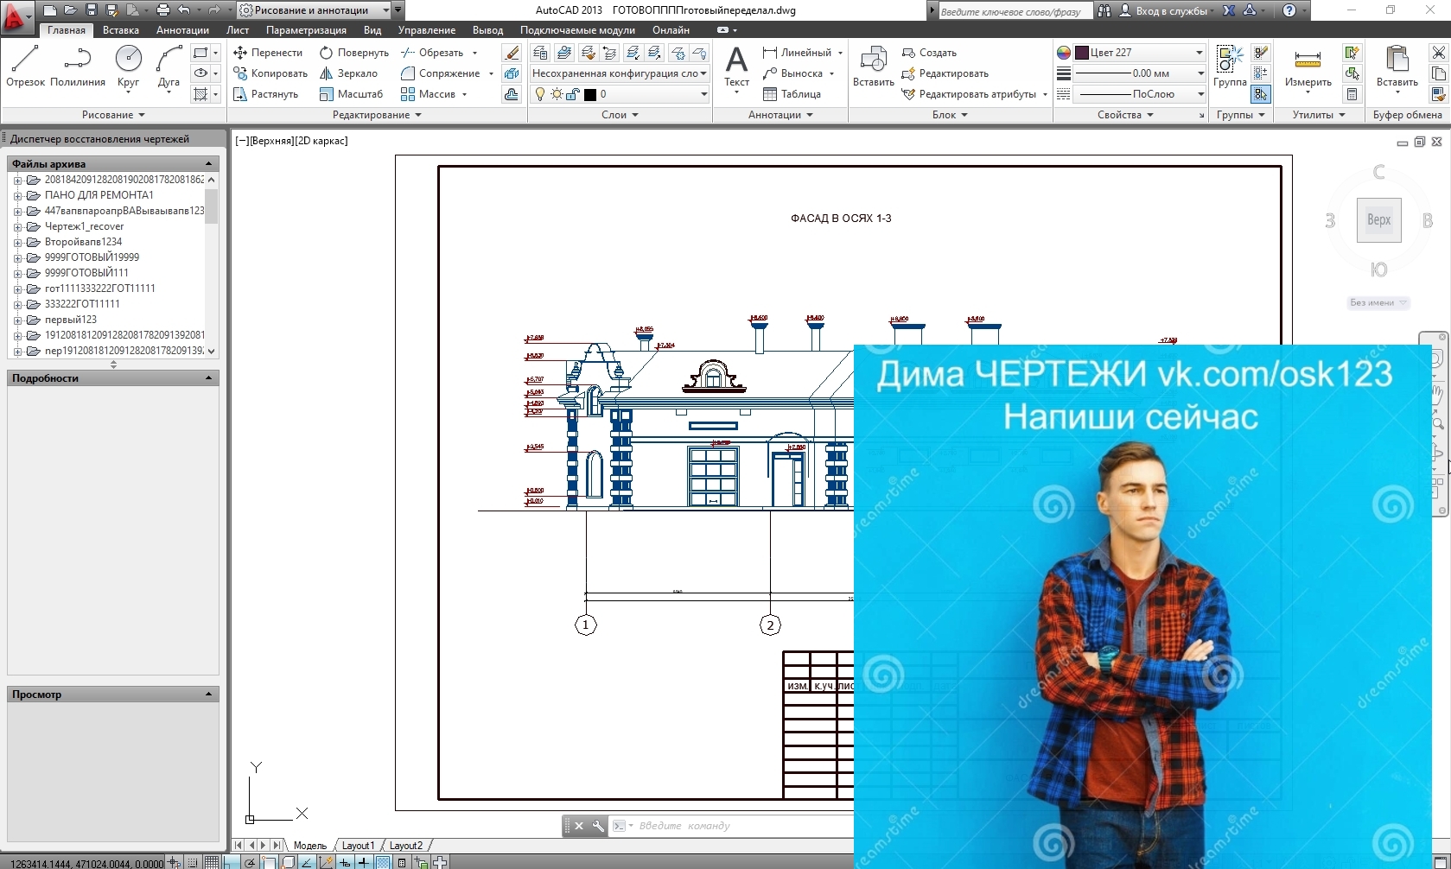Toggle ortho mode in status bar
1451x869 pixels.
point(231,862)
